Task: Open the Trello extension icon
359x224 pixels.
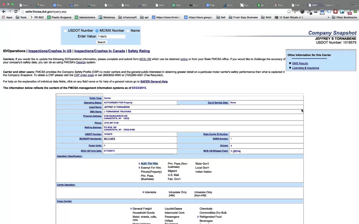Action: [342, 12]
